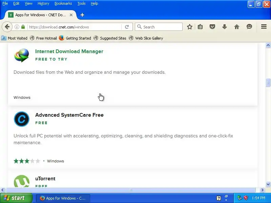Open the View menu
Screen dimensions: 271x203
coord(28,3)
